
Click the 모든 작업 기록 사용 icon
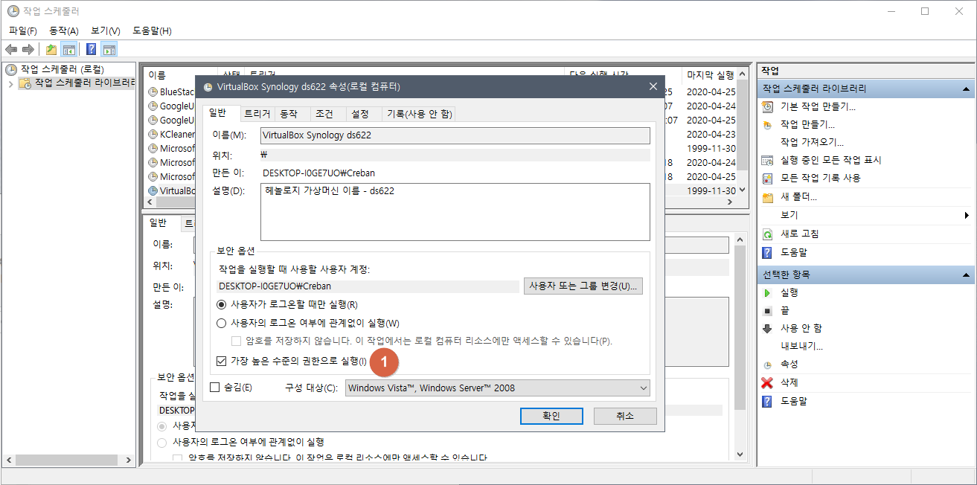(767, 179)
